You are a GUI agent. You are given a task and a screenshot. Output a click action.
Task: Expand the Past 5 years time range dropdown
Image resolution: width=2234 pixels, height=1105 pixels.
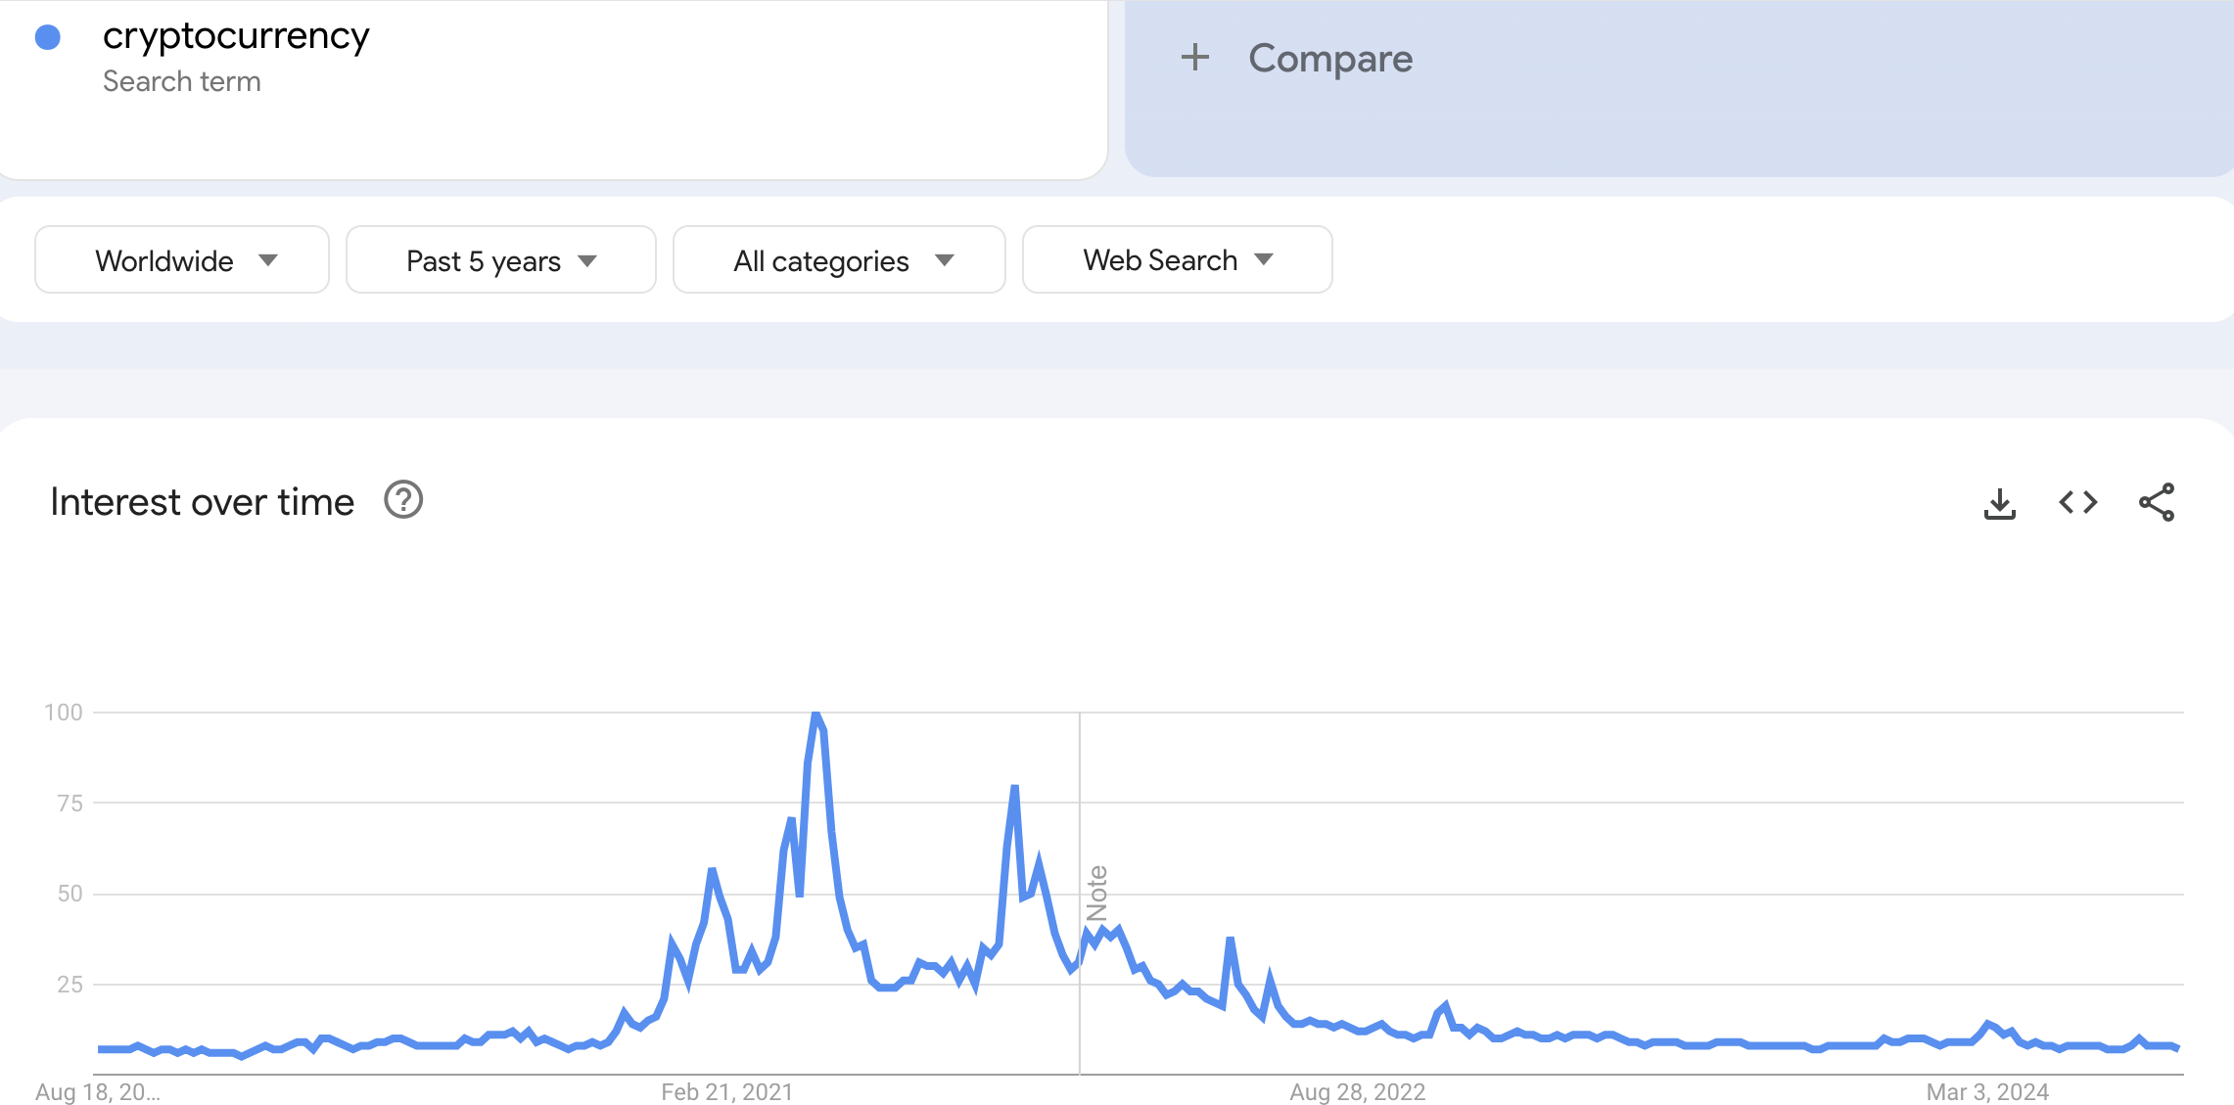[500, 259]
